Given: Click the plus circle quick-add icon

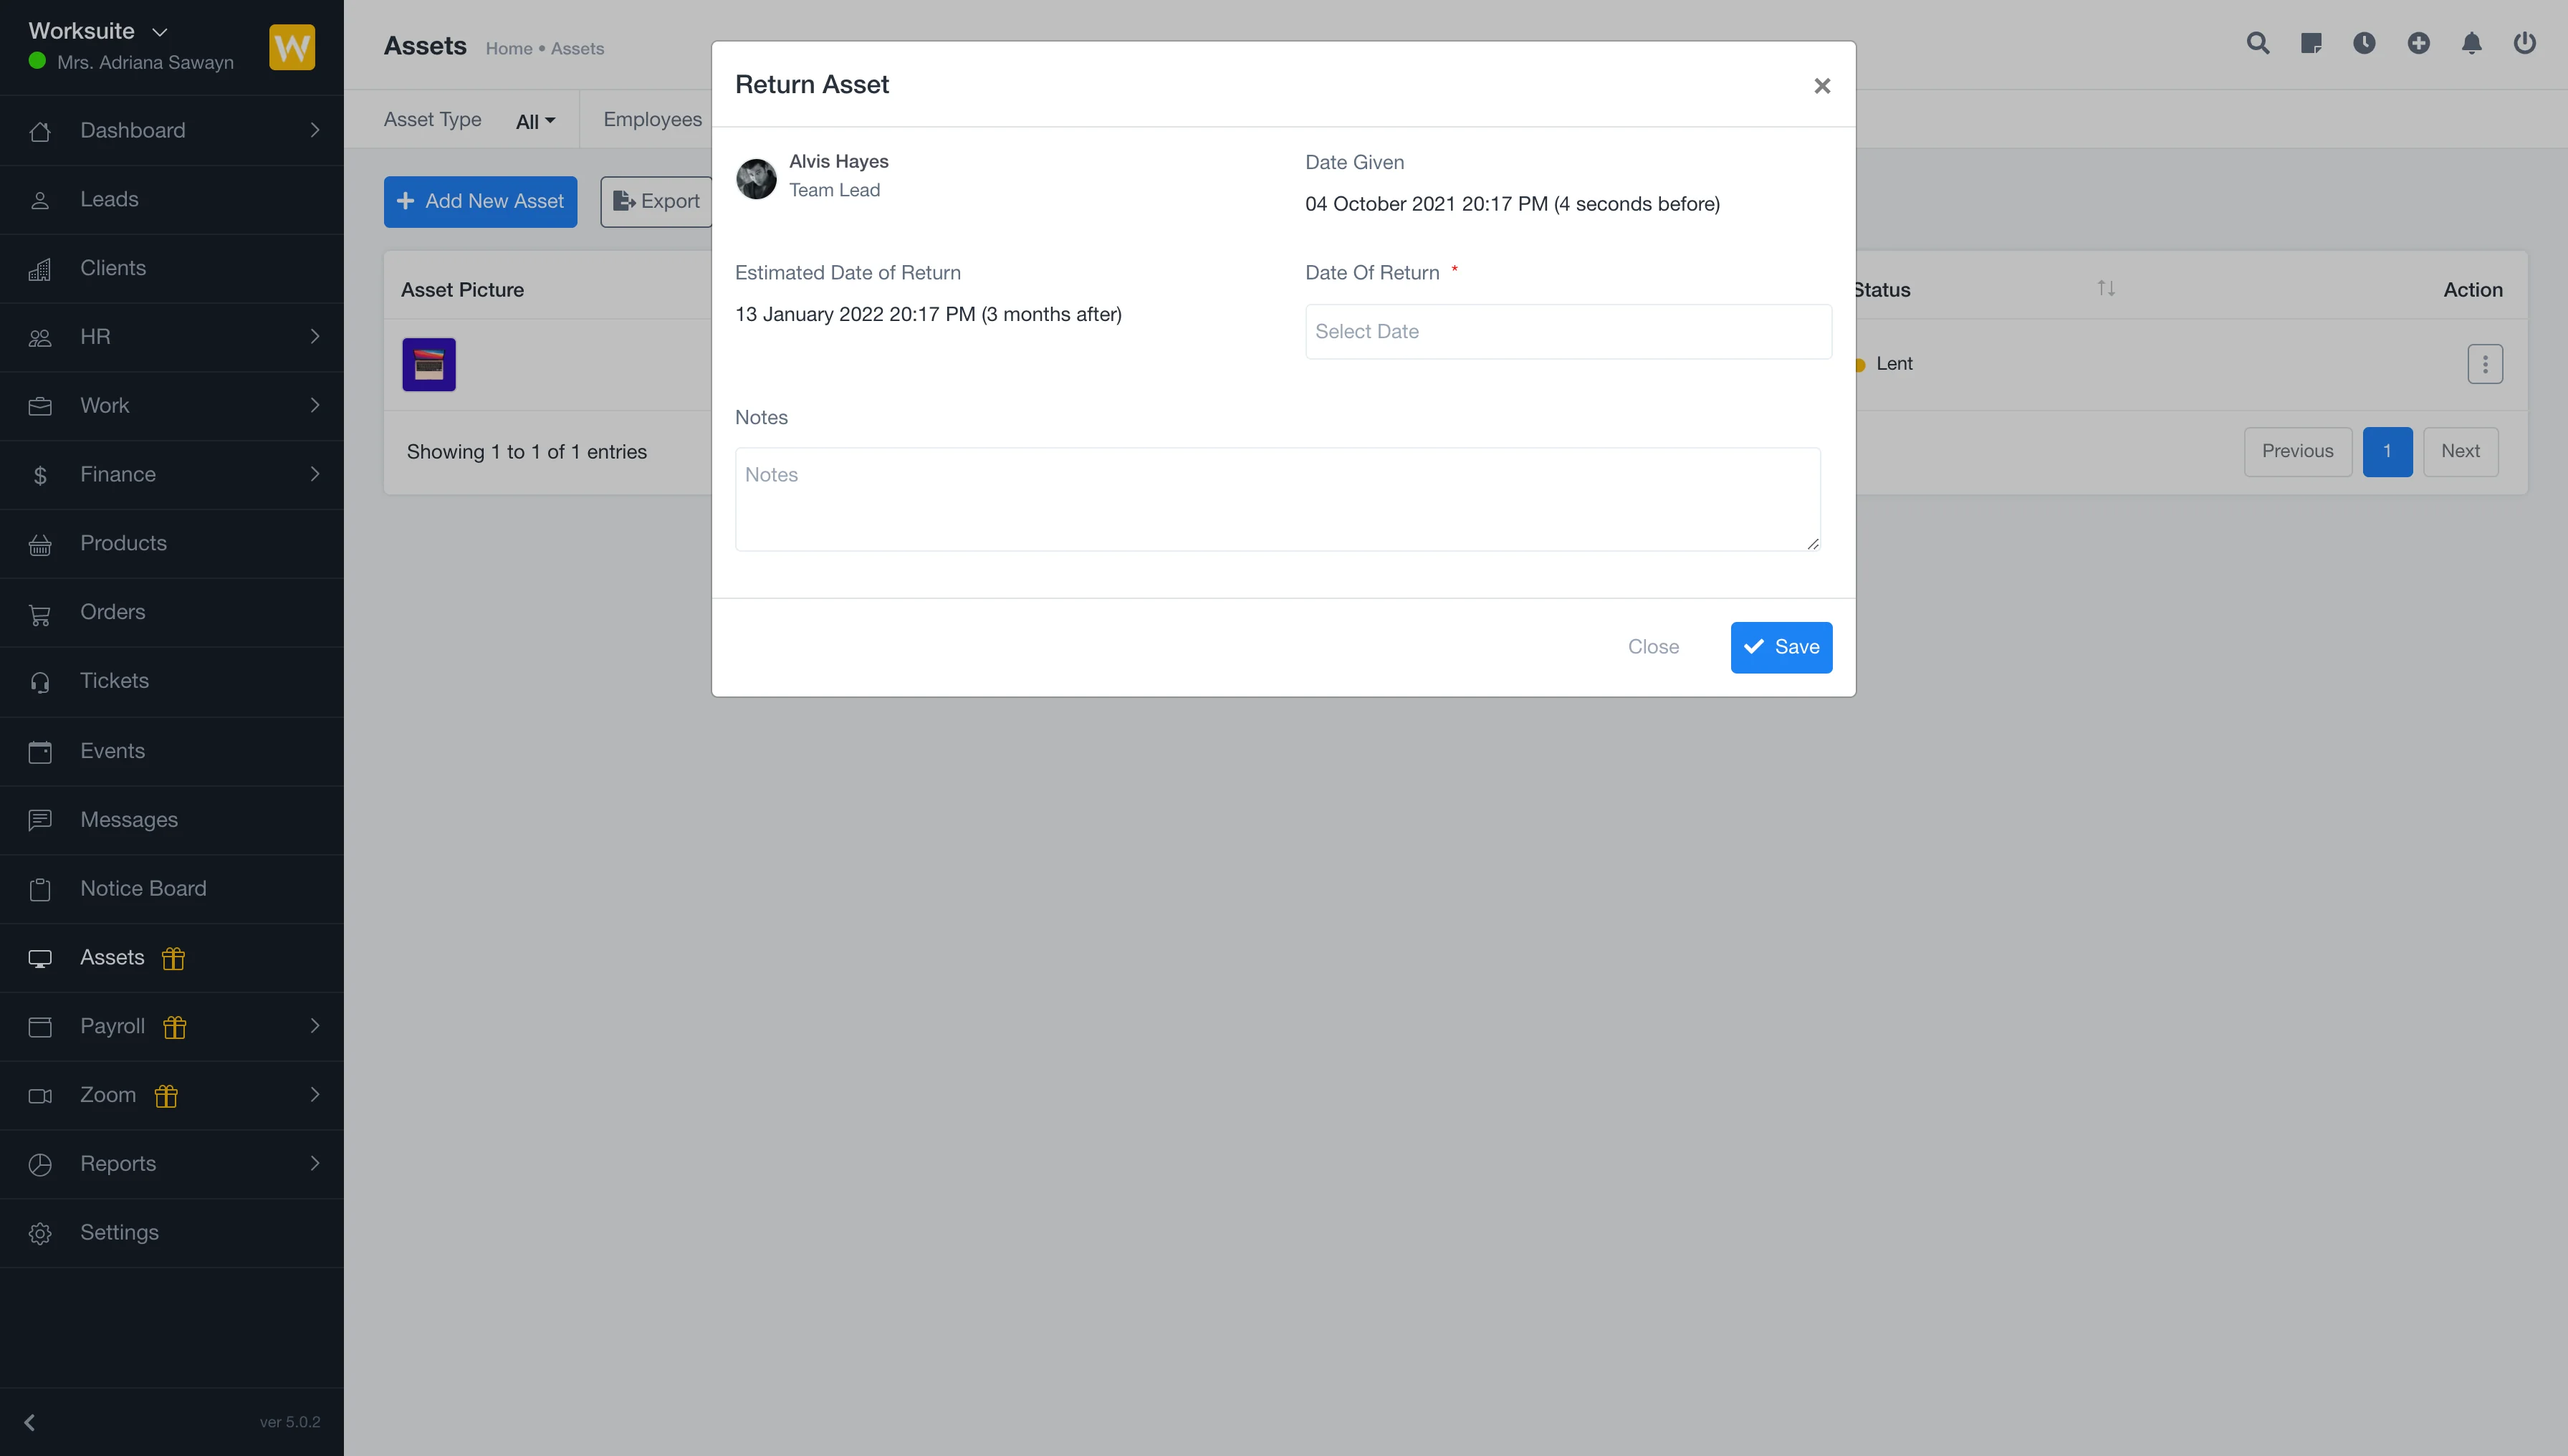Looking at the screenshot, I should (2418, 43).
